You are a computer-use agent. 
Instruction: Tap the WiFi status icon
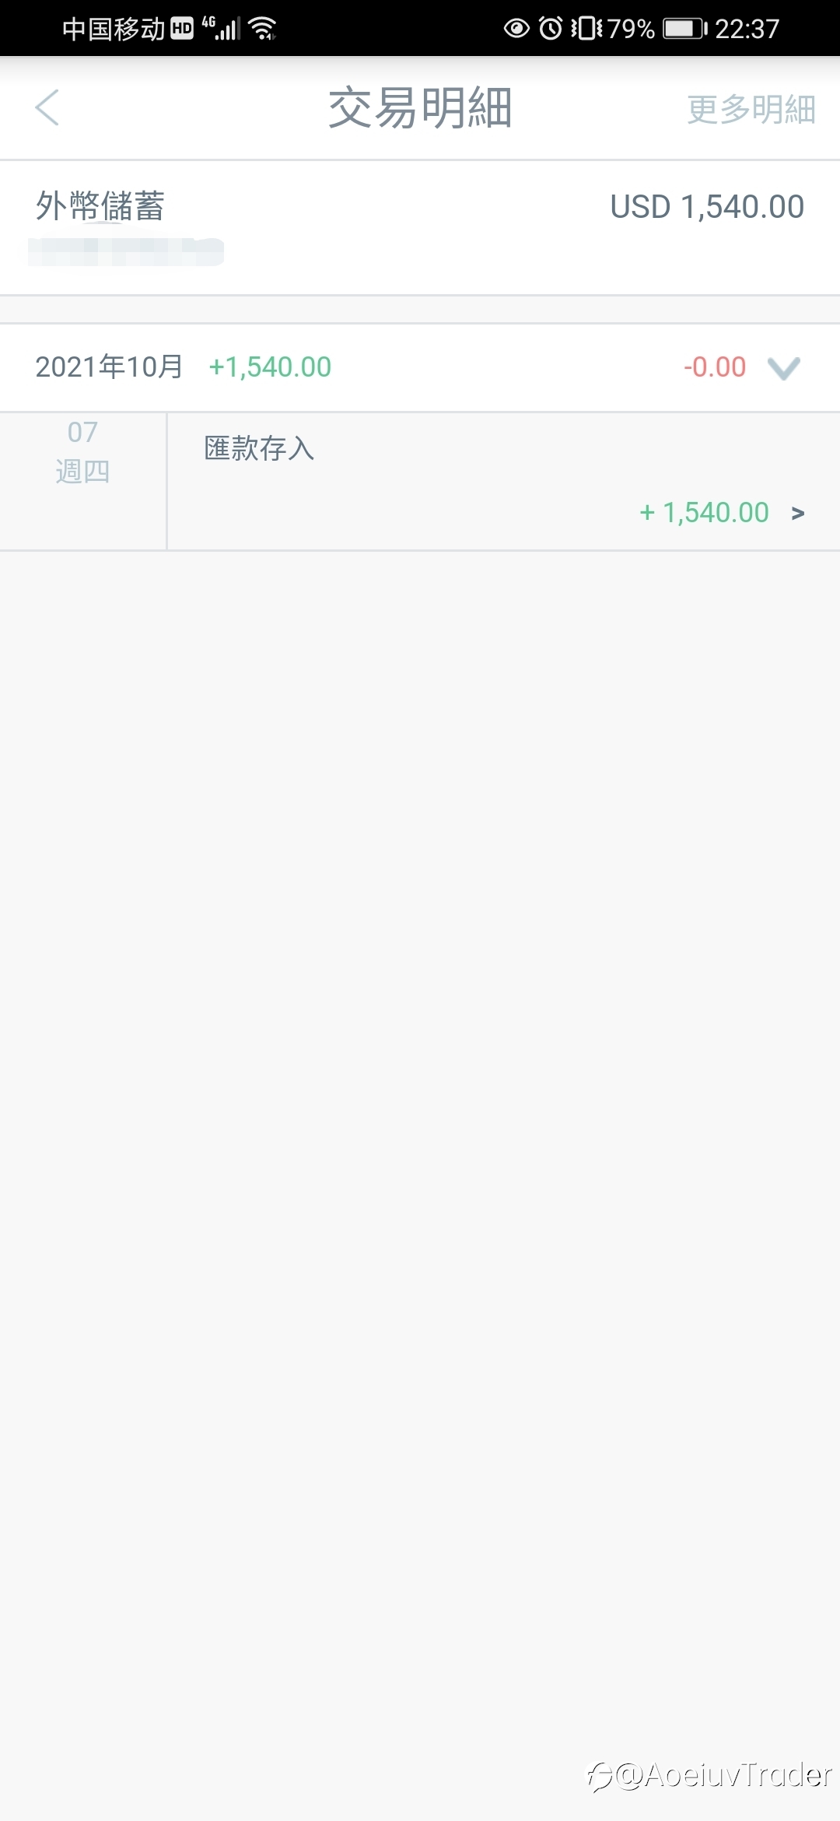coord(263,29)
